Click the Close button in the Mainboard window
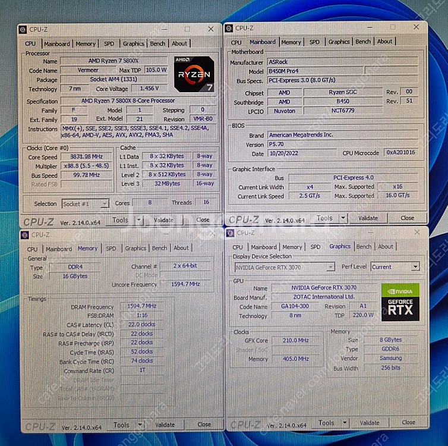Image resolution: width=448 pixels, height=446 pixels. 408,218
